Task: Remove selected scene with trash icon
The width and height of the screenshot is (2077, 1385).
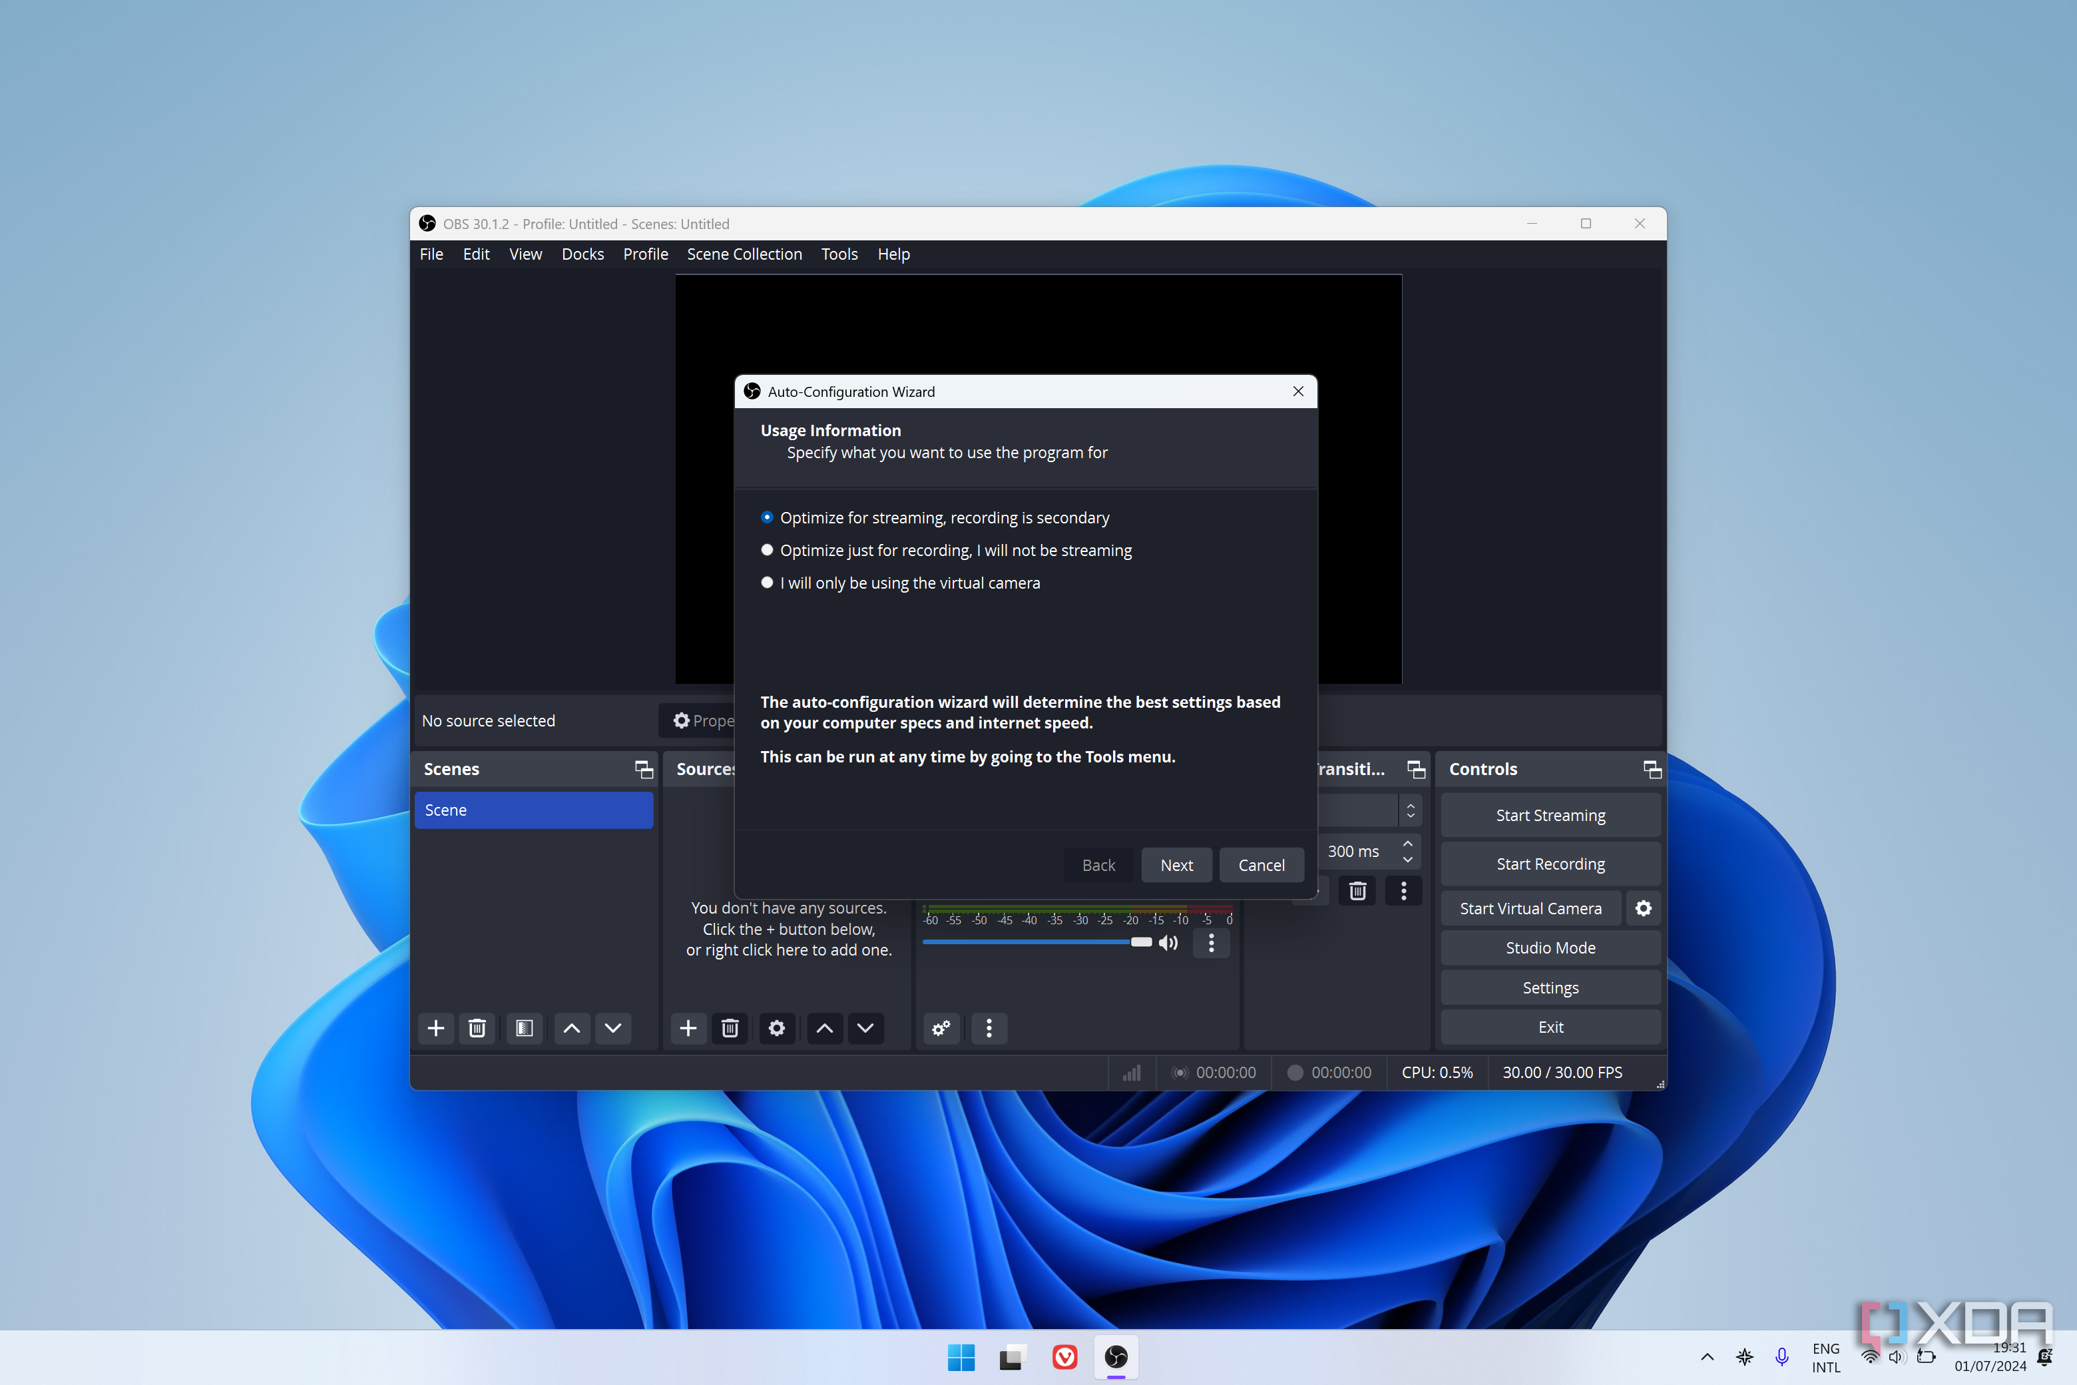Action: pyautogui.click(x=477, y=1028)
